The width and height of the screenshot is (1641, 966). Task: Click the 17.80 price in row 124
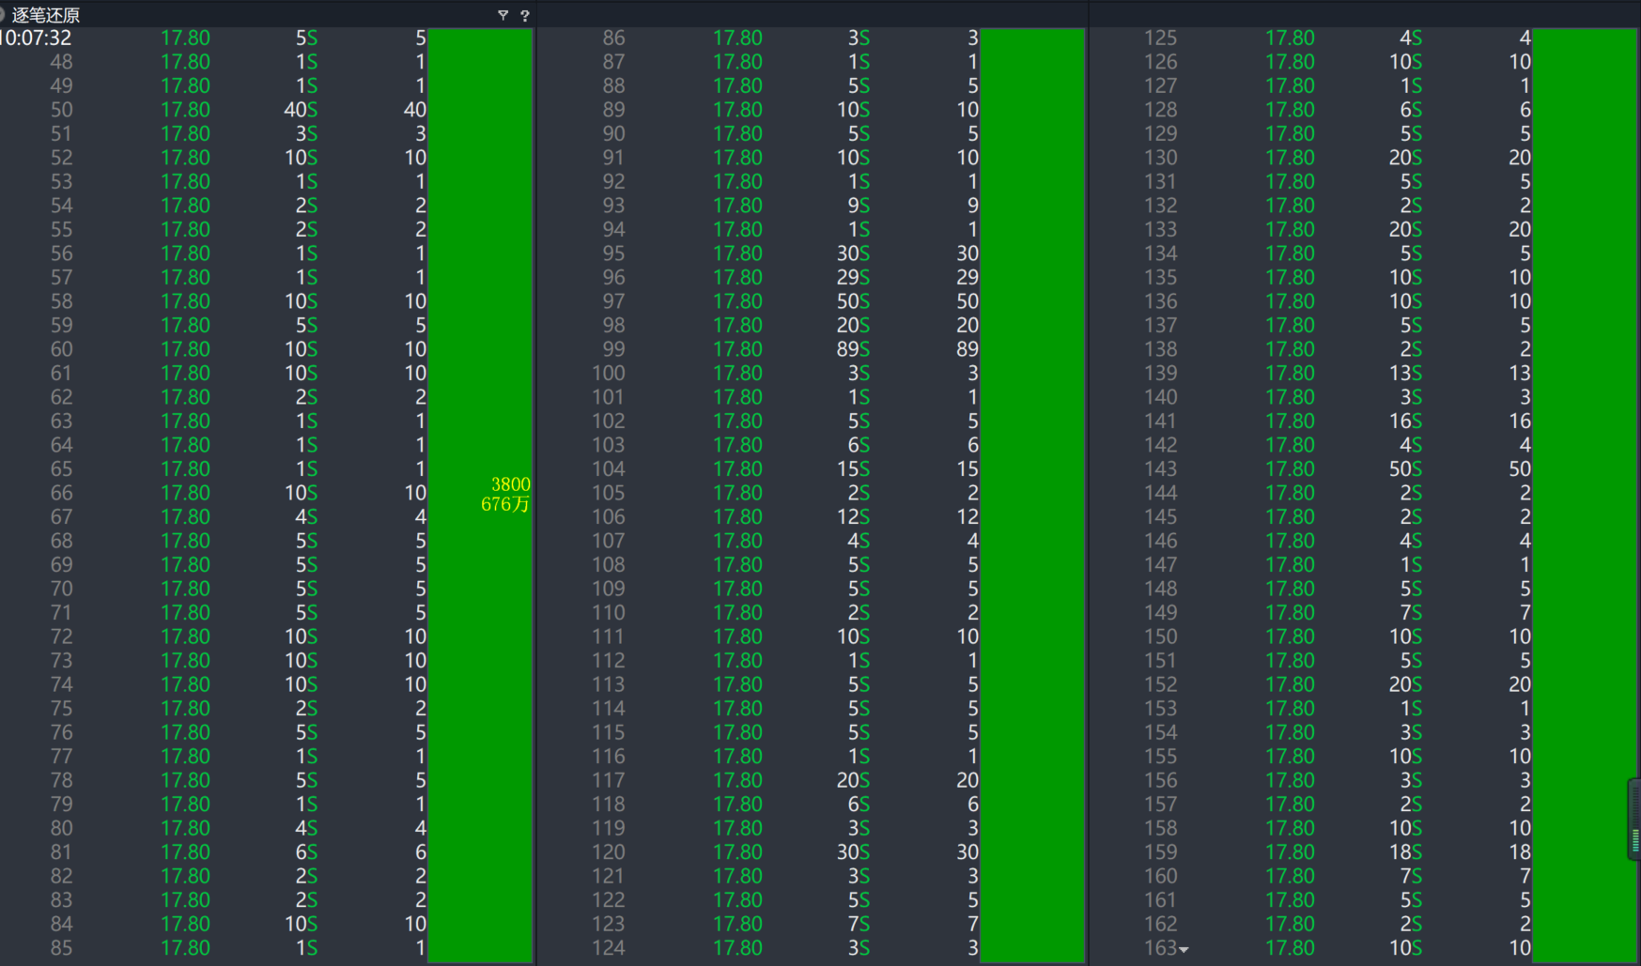point(737,948)
